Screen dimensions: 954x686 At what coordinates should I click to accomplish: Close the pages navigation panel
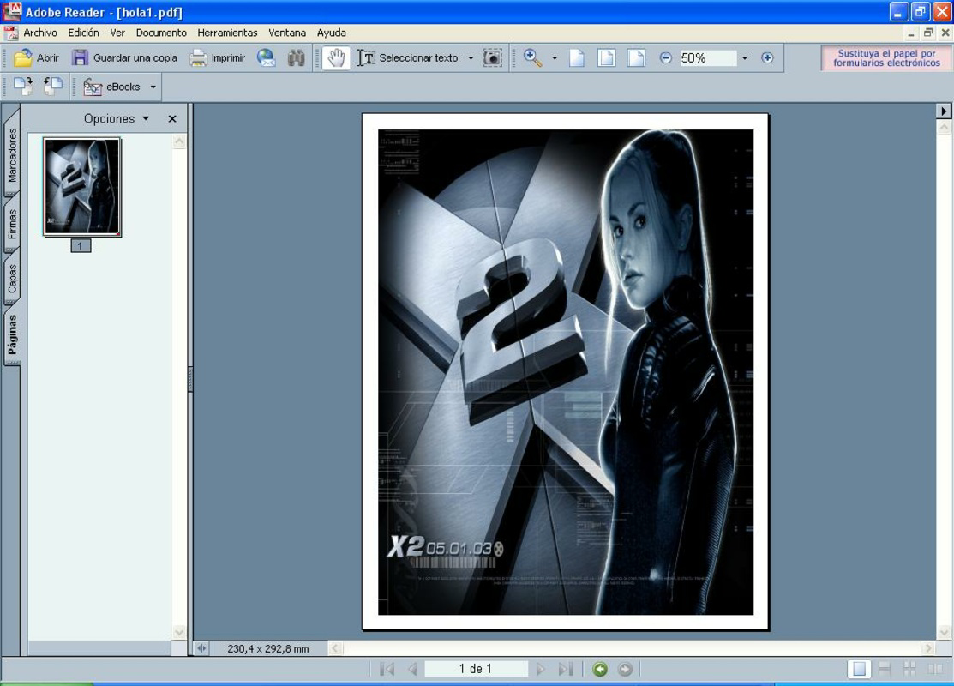[172, 118]
